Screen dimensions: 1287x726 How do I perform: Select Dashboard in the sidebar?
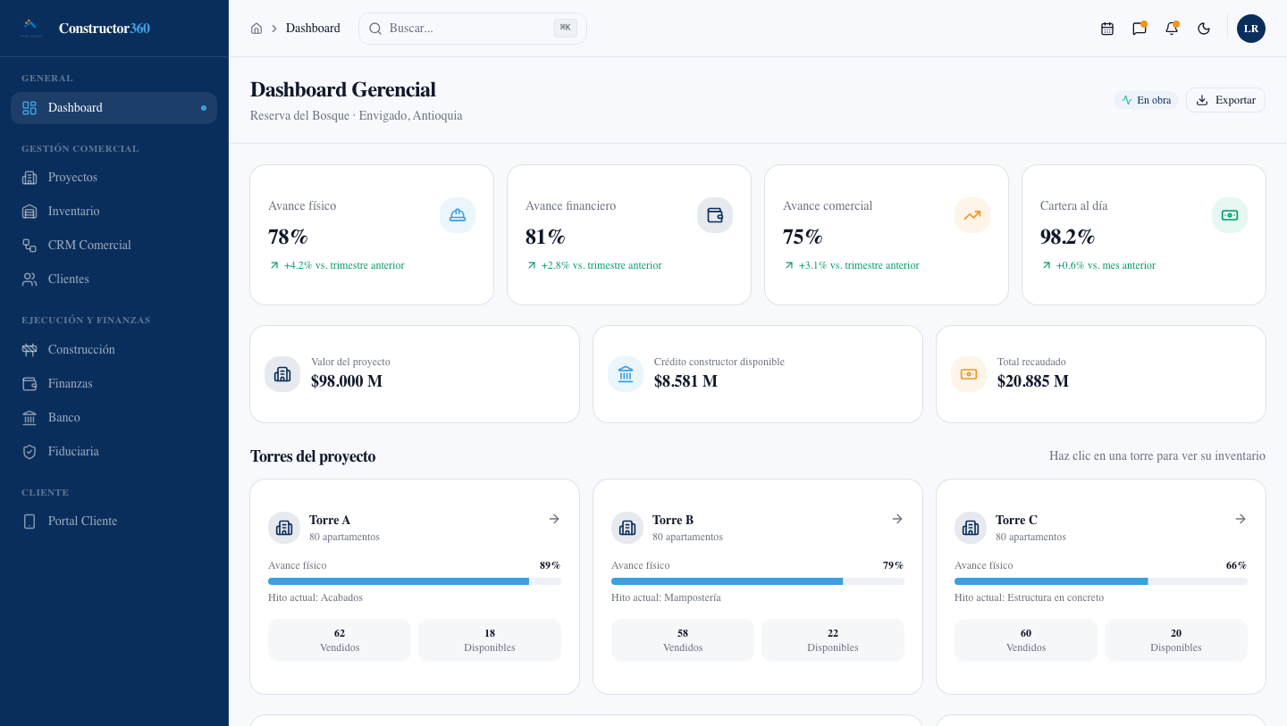[114, 108]
